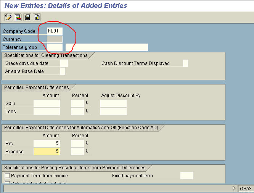254x193 pixels.
Task: Click the Rev. Percent field
Action: [x=77, y=143]
